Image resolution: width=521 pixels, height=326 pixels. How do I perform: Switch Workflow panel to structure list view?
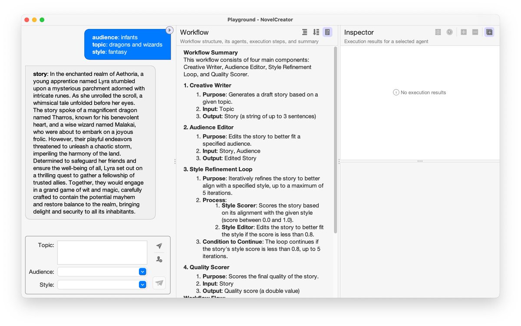coord(305,32)
